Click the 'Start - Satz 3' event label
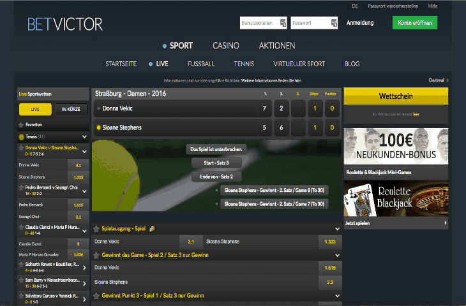466x306 pixels. pos(216,163)
